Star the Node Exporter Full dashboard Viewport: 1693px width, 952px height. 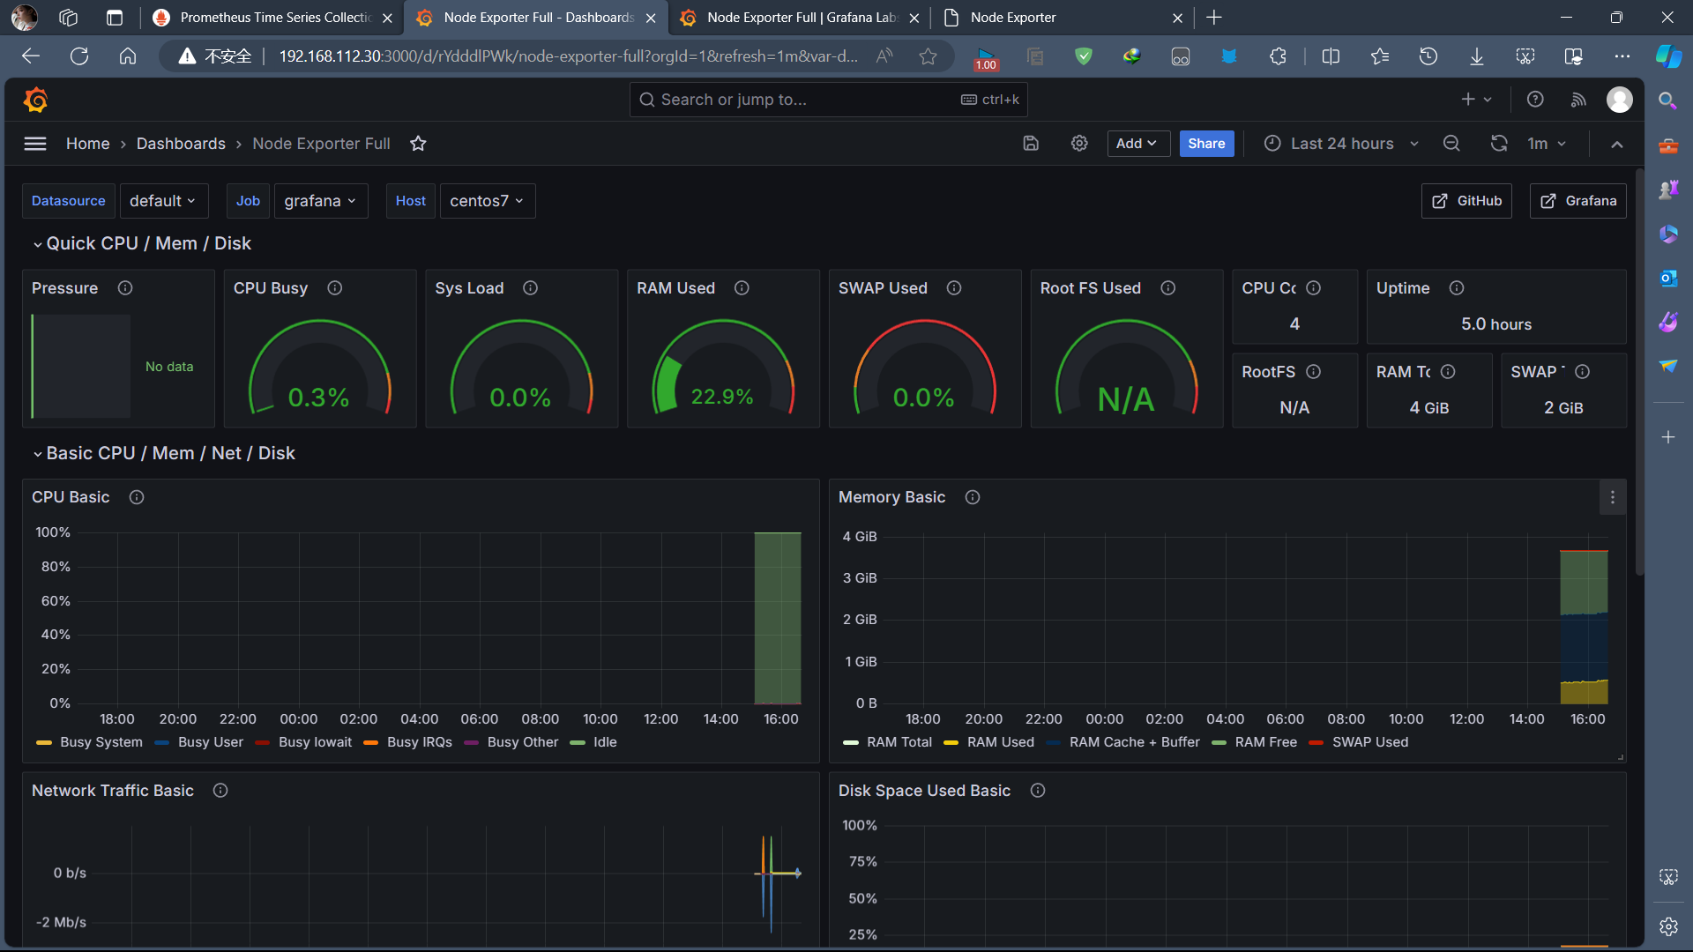(418, 144)
